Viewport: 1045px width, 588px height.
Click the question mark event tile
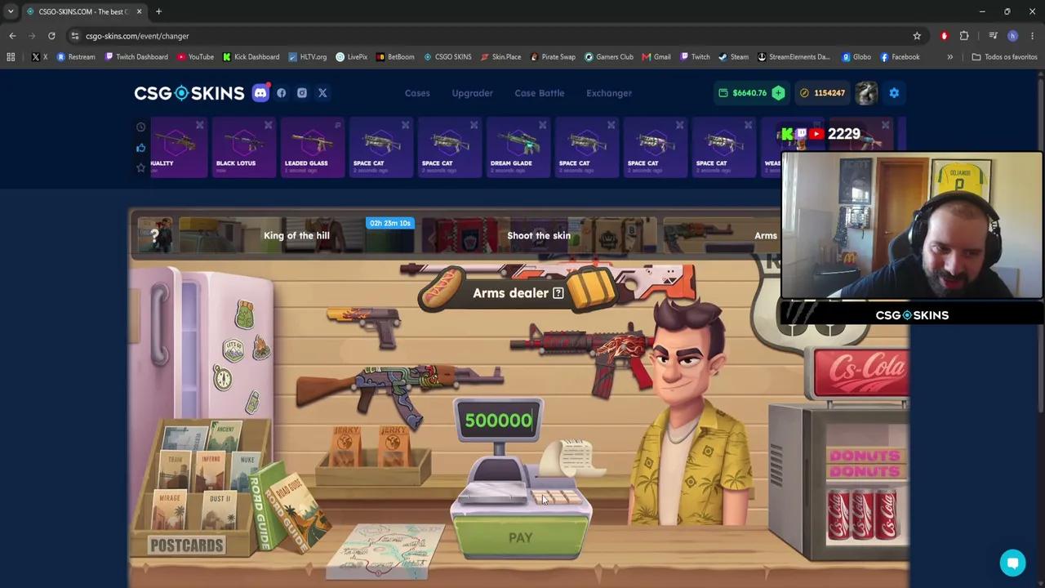154,236
